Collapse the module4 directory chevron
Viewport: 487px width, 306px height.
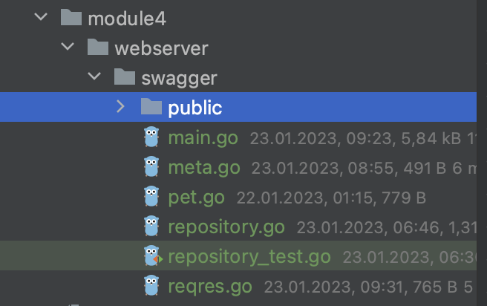coord(42,18)
